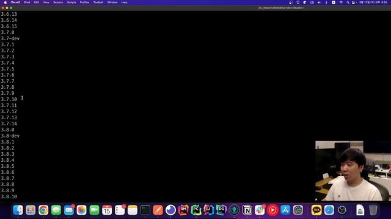Image resolution: width=391 pixels, height=219 pixels.
Task: Open the Messages app in dock
Action: point(56,210)
